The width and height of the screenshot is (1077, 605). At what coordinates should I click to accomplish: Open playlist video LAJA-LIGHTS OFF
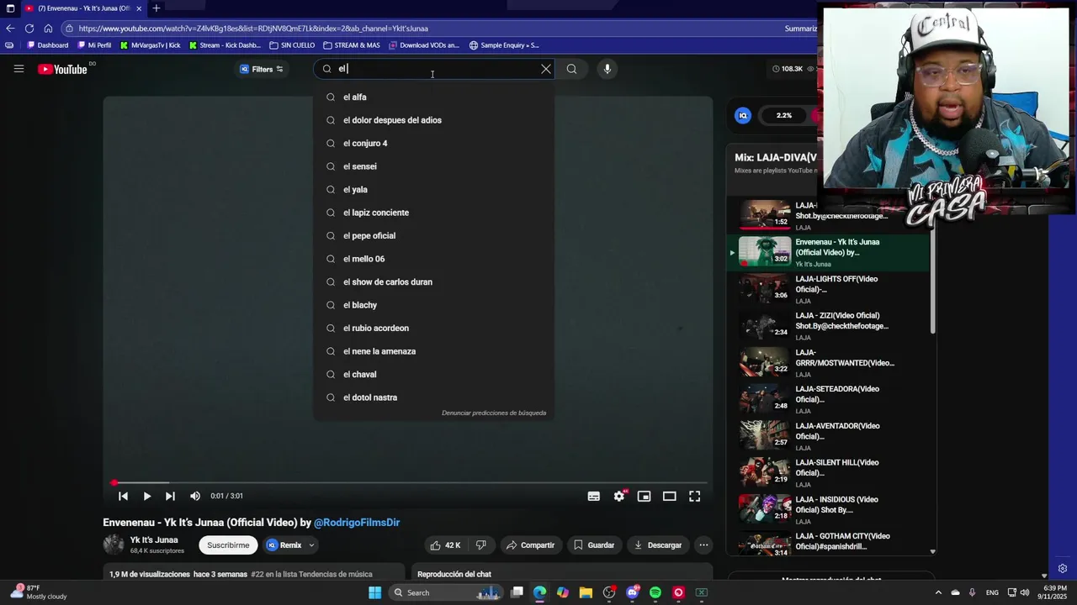coord(829,290)
